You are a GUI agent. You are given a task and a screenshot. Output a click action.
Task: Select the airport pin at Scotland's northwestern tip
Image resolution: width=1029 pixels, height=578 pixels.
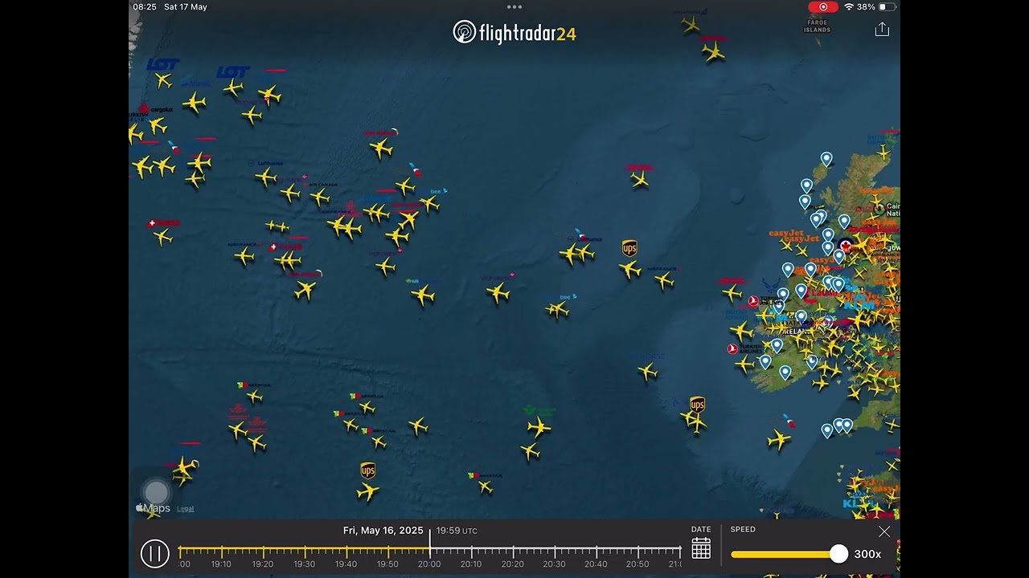tap(826, 159)
